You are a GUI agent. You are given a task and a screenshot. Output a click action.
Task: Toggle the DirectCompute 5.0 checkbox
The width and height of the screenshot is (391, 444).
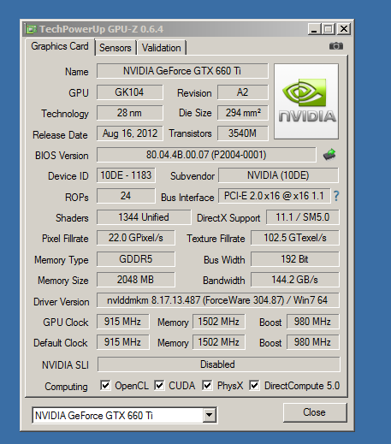(x=254, y=386)
